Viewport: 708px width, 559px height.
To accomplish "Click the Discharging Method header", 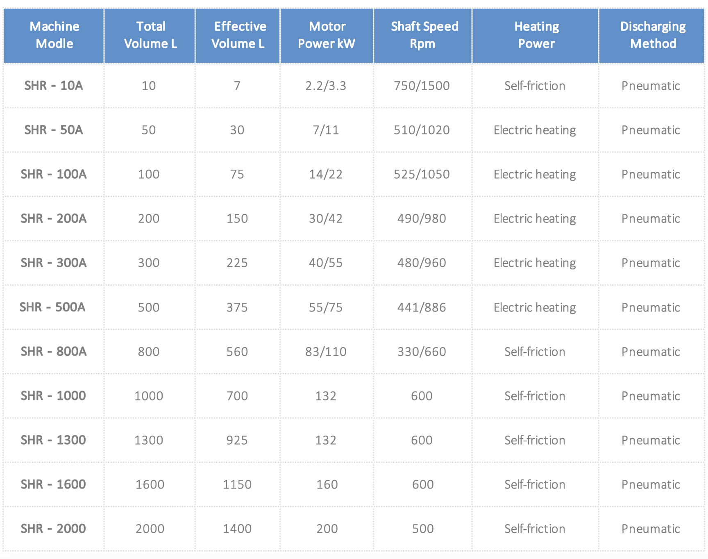I will pyautogui.click(x=652, y=35).
